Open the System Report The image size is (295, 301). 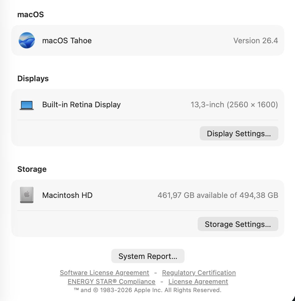(x=148, y=256)
